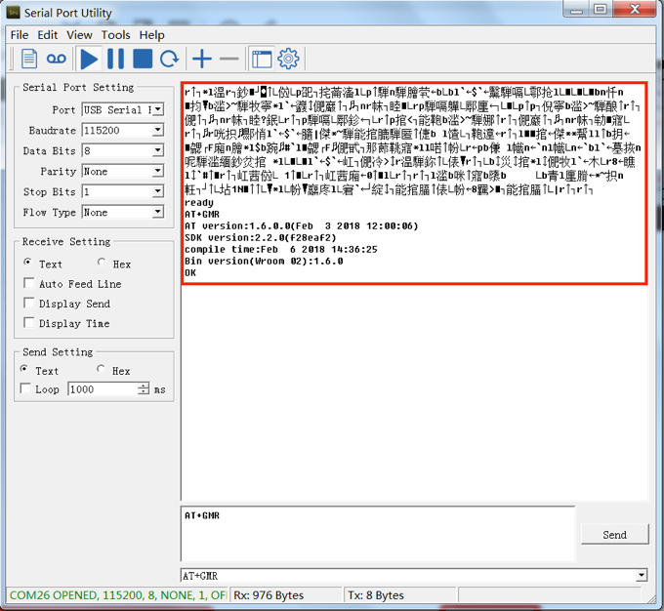Select Hex radio in Receive Setting
The image size is (664, 611).
tap(103, 264)
